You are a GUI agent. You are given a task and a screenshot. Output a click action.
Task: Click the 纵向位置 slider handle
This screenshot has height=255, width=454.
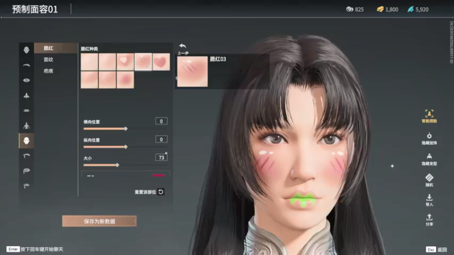tap(125, 147)
